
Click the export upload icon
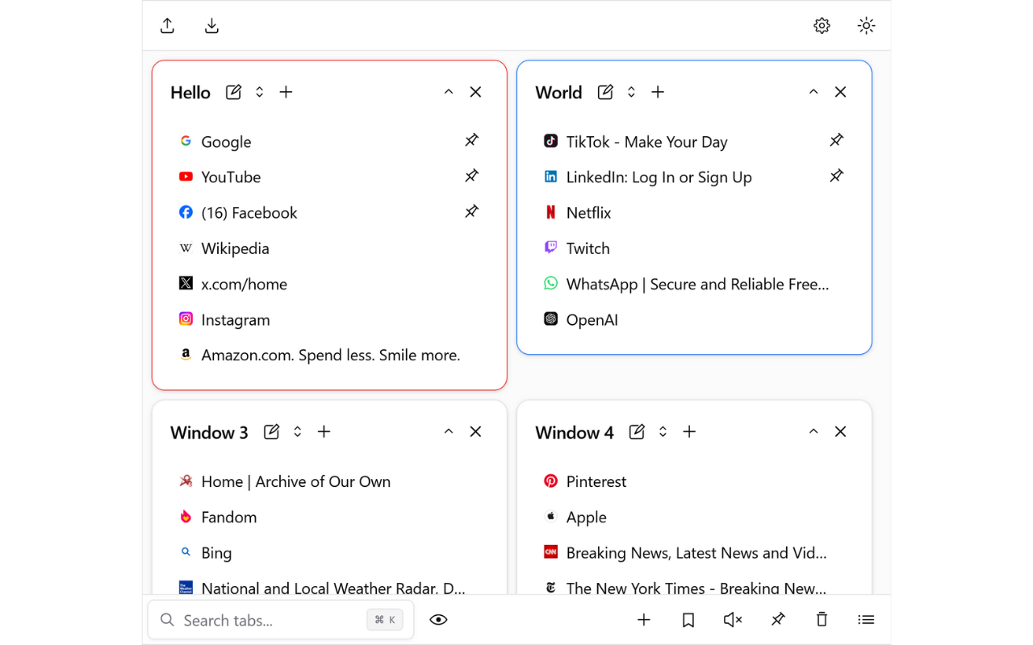[167, 26]
